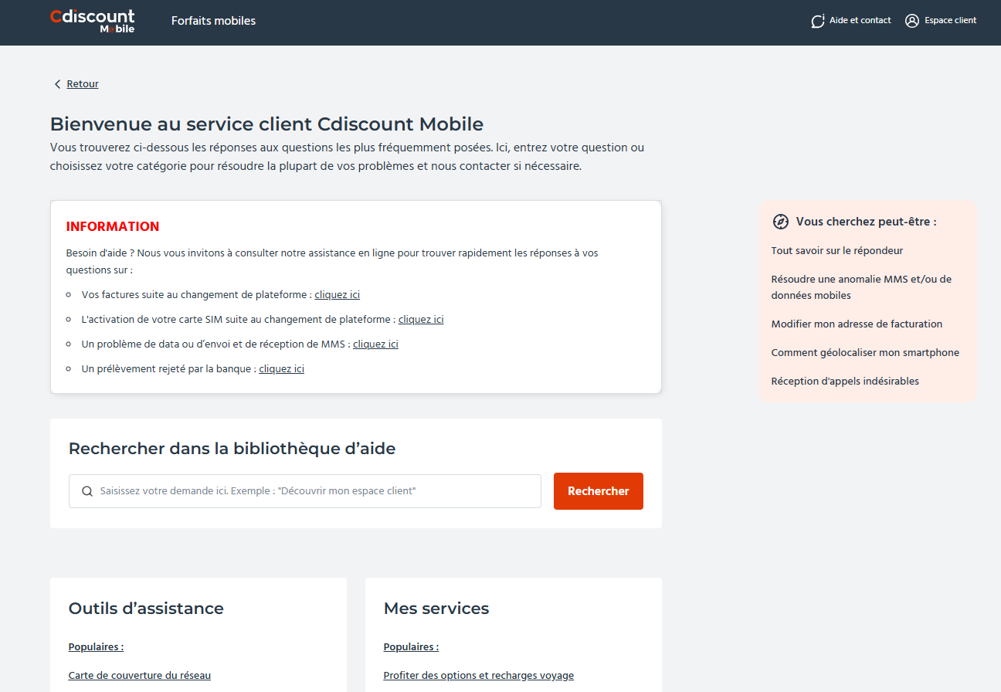Open Profiter des options et recharges voyage
Screen dimensions: 1001x692
[x=479, y=676]
